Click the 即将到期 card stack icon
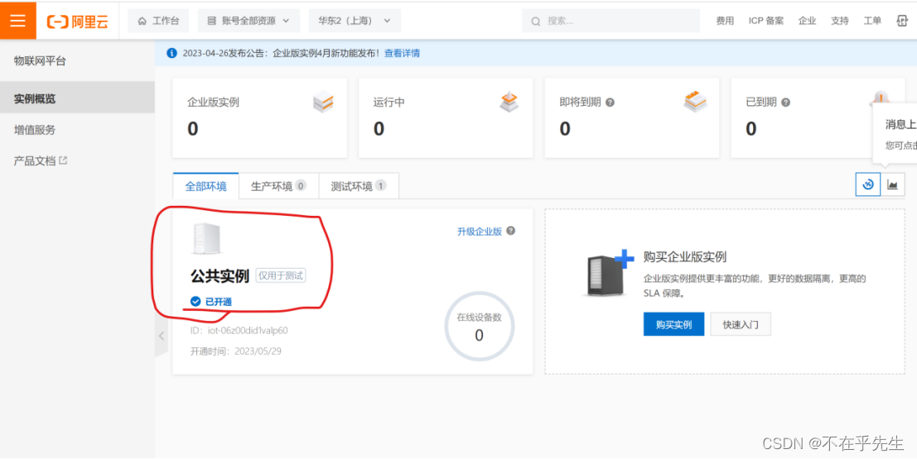The image size is (917, 459). pyautogui.click(x=695, y=102)
